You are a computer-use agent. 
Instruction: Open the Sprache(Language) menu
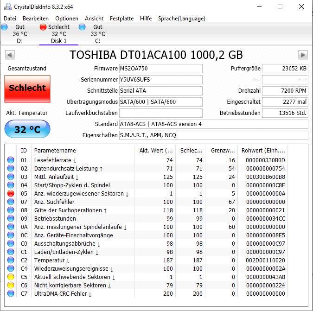(x=181, y=19)
